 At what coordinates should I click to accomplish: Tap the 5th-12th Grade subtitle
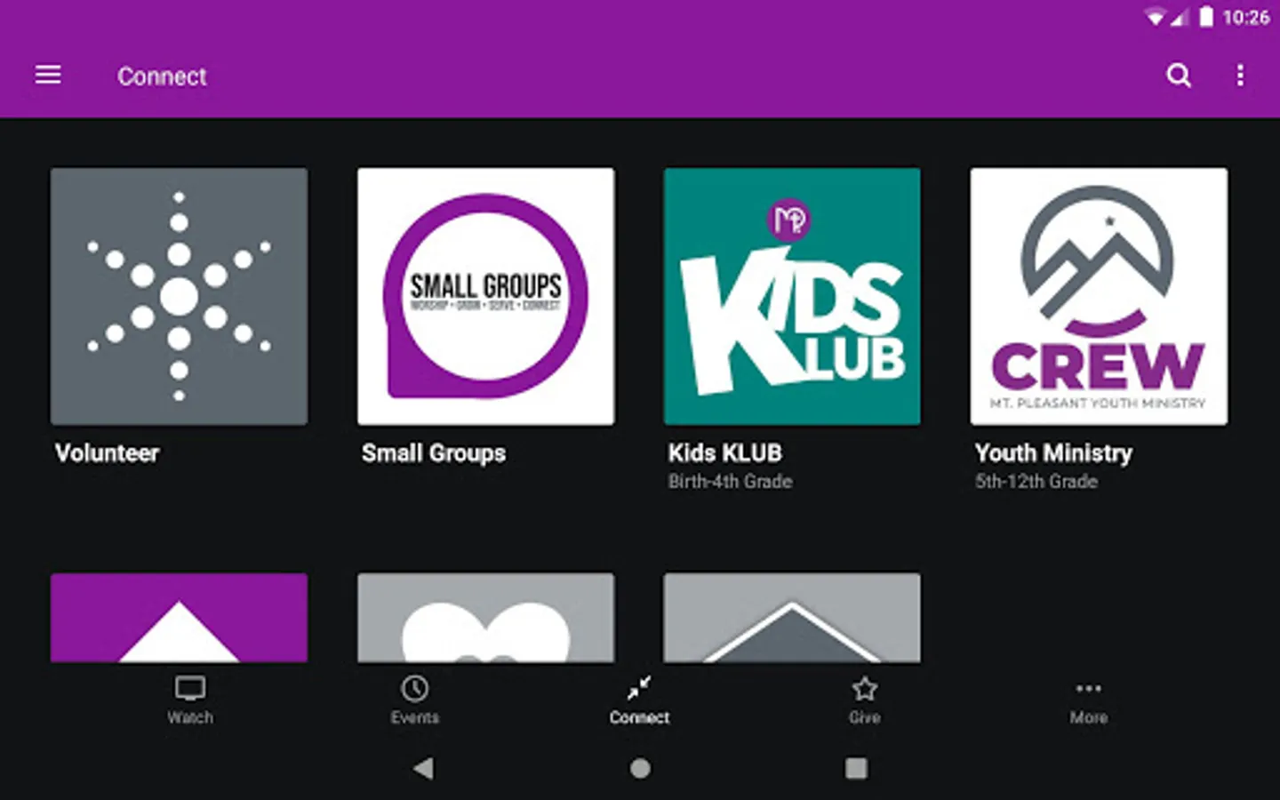pyautogui.click(x=1036, y=482)
